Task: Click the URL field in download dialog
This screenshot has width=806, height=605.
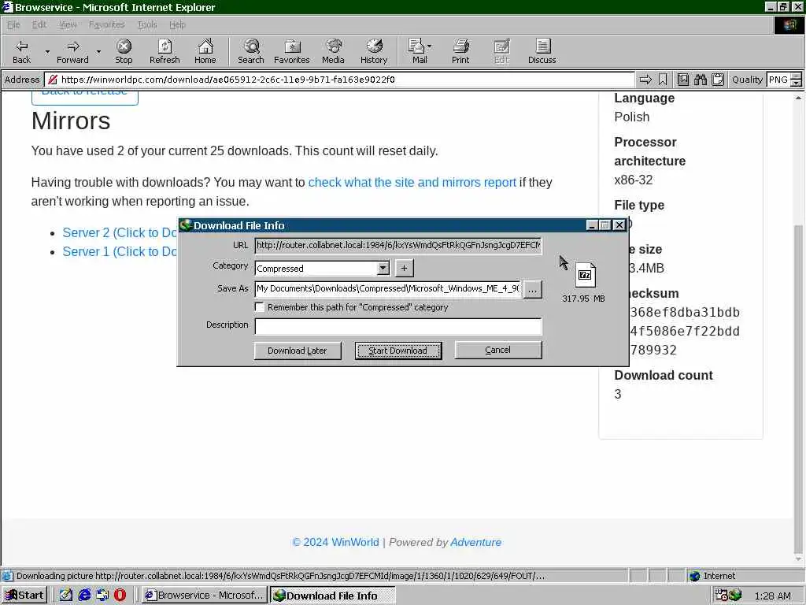Action: point(398,246)
